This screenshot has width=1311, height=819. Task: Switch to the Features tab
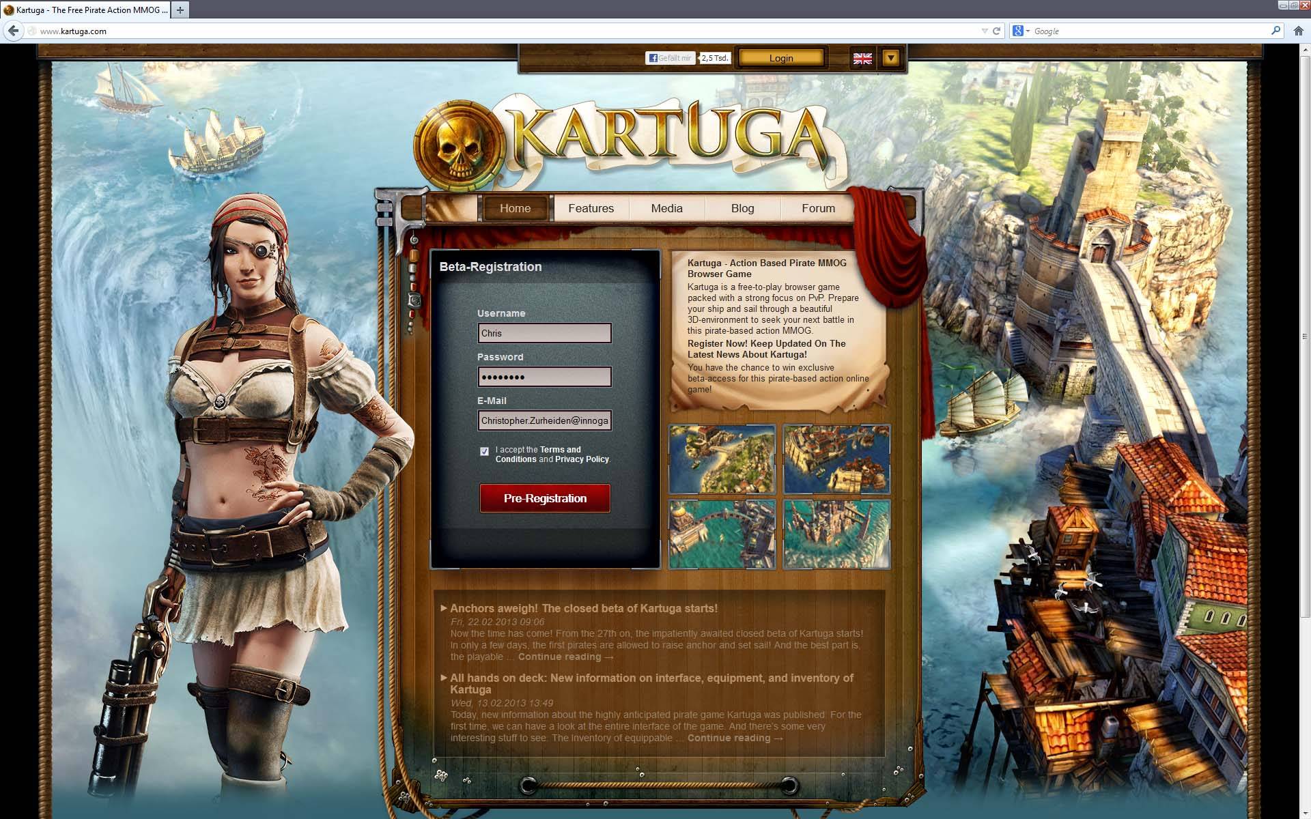click(591, 208)
